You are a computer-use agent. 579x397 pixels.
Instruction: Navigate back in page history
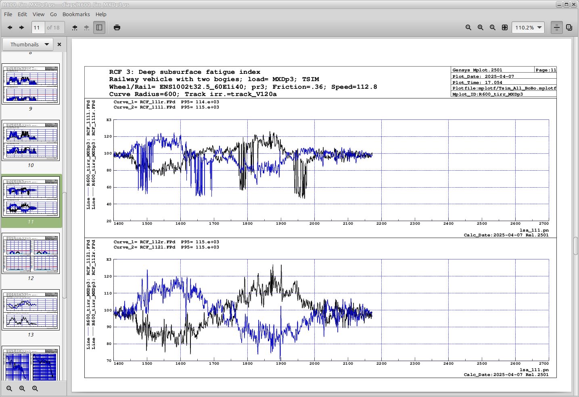pos(75,27)
